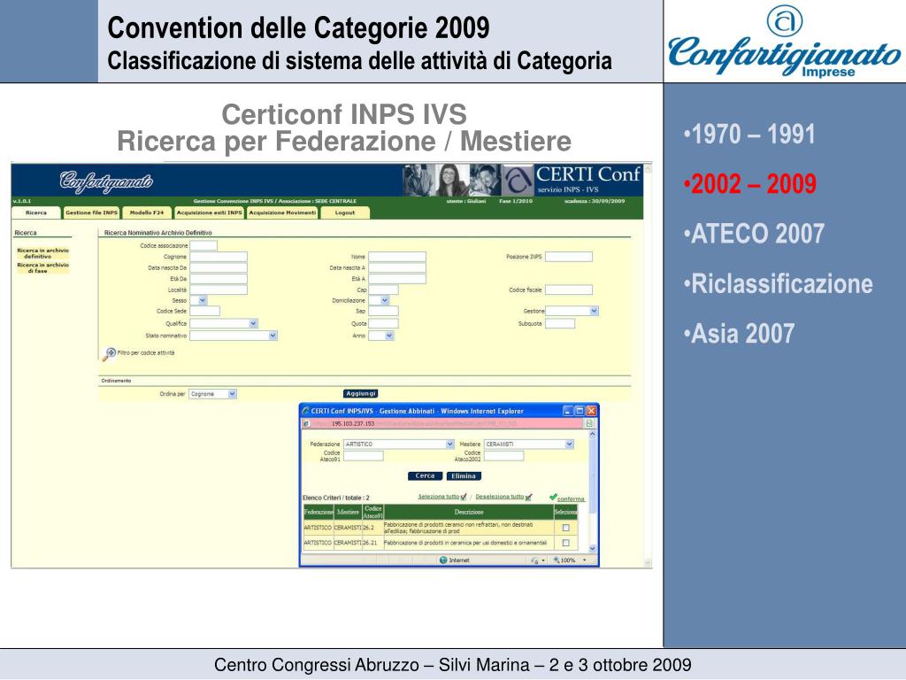The width and height of the screenshot is (906, 680).
Task: Click the '26.21' Codice Ateco91 cell
Action: click(372, 543)
